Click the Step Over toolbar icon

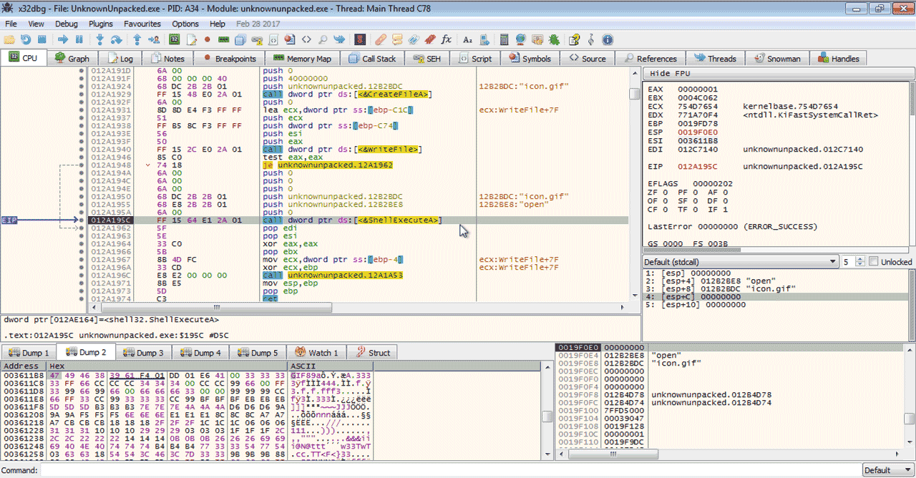116,39
